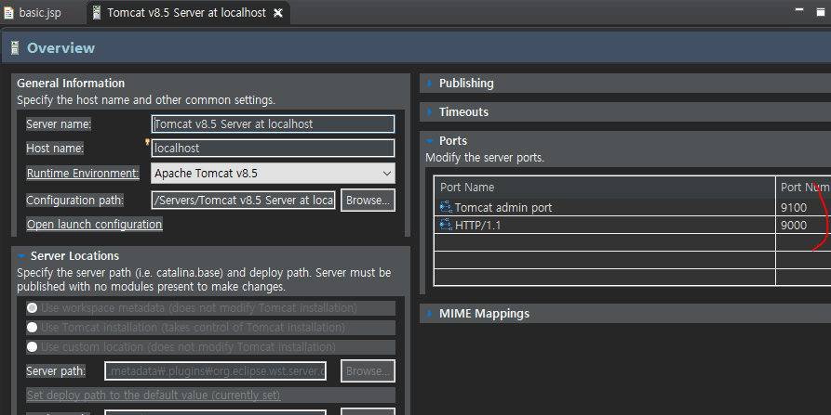Screen dimensions: 831x415
Task: Click the Configuration path field
Action: (243, 200)
